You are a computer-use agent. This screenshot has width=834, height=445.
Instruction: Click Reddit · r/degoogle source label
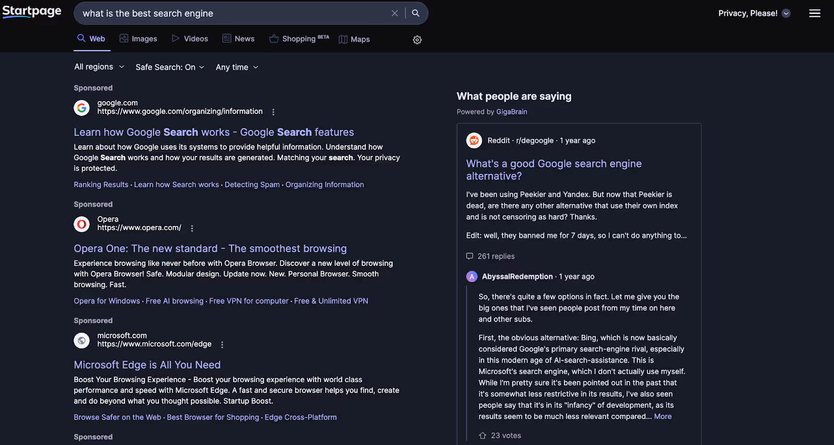(x=520, y=141)
